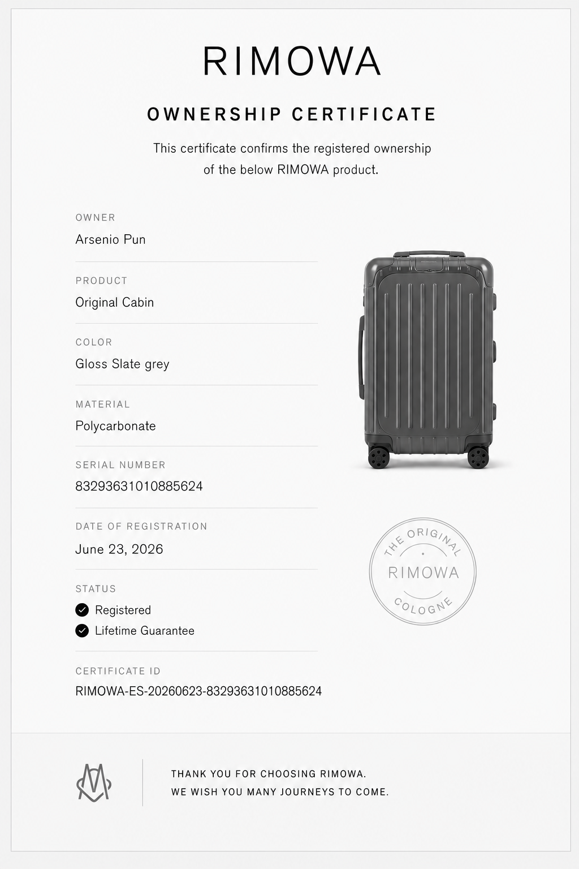Viewport: 579px width, 869px height.
Task: Click the monogram emblem in footer
Action: [94, 782]
